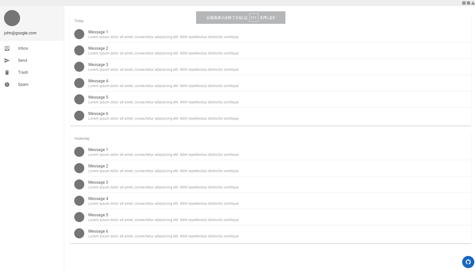Click avatar of Yesterday's Message 1
Image resolution: width=475 pixels, height=271 pixels.
click(79, 152)
